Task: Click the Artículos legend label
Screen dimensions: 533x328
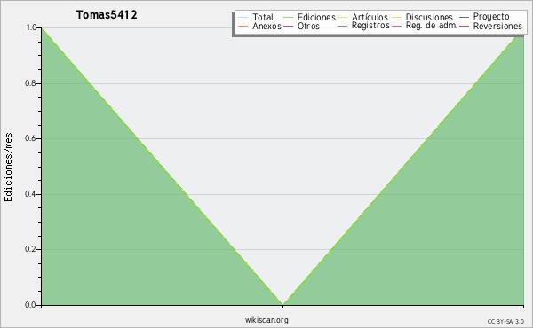Action: 370,17
